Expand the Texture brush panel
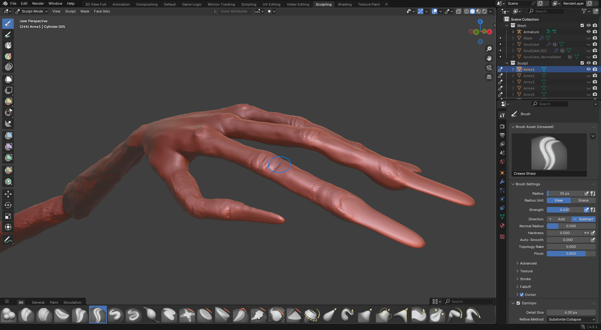The width and height of the screenshot is (601, 330). (x=526, y=271)
